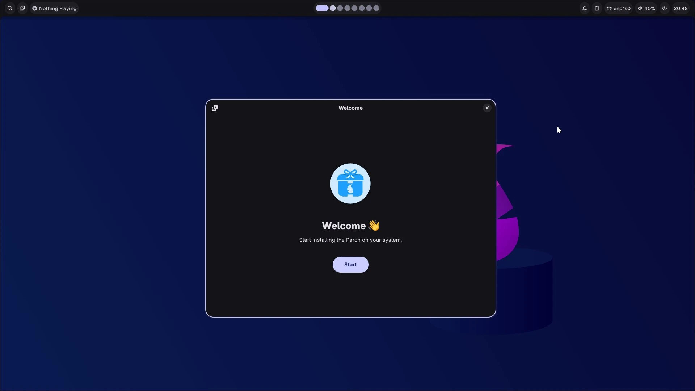The image size is (695, 391).
Task: Select the active pill-shaped workspace indicator
Action: [x=322, y=8]
